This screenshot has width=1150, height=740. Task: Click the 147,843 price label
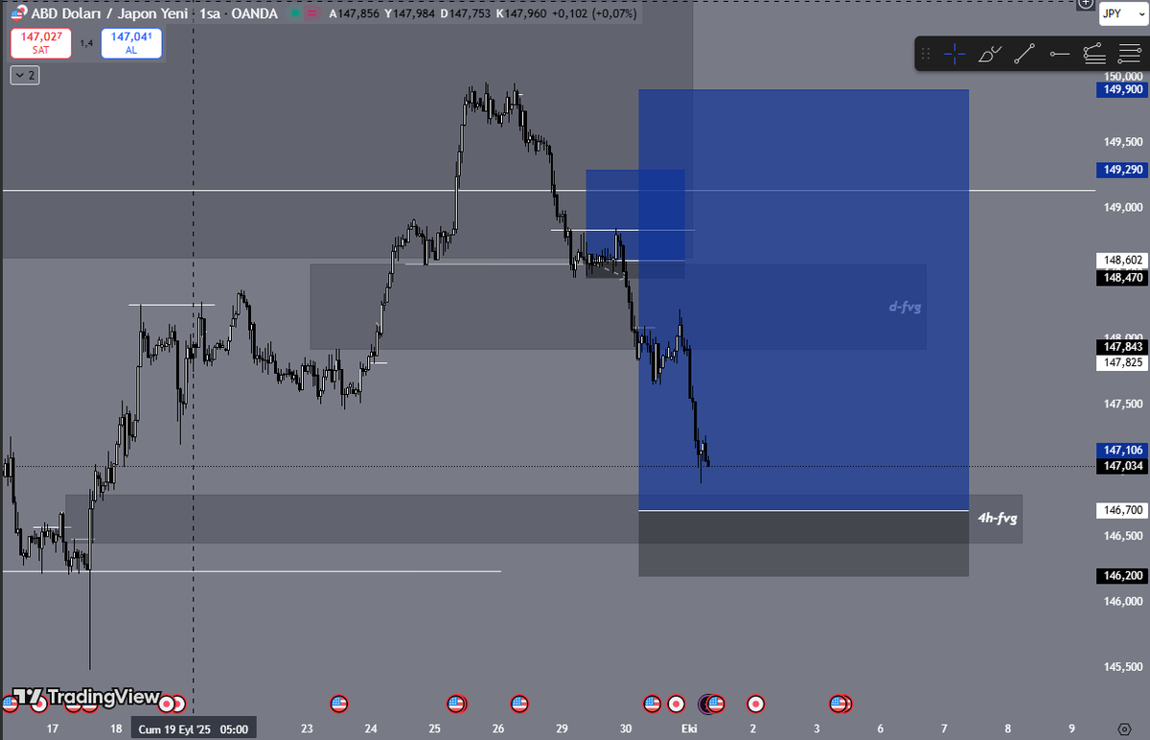pos(1120,347)
